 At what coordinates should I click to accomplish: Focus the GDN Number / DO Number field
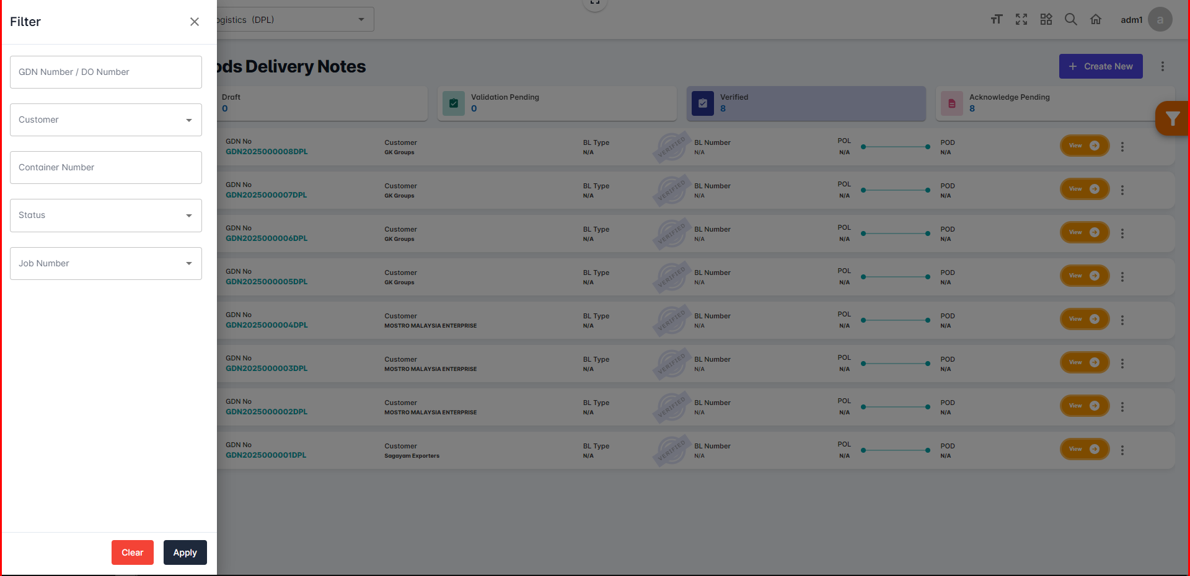(106, 72)
